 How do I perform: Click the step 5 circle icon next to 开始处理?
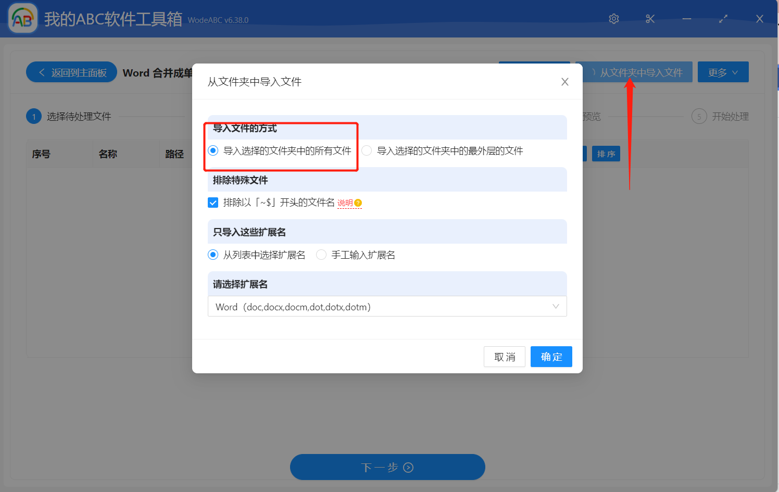(699, 116)
